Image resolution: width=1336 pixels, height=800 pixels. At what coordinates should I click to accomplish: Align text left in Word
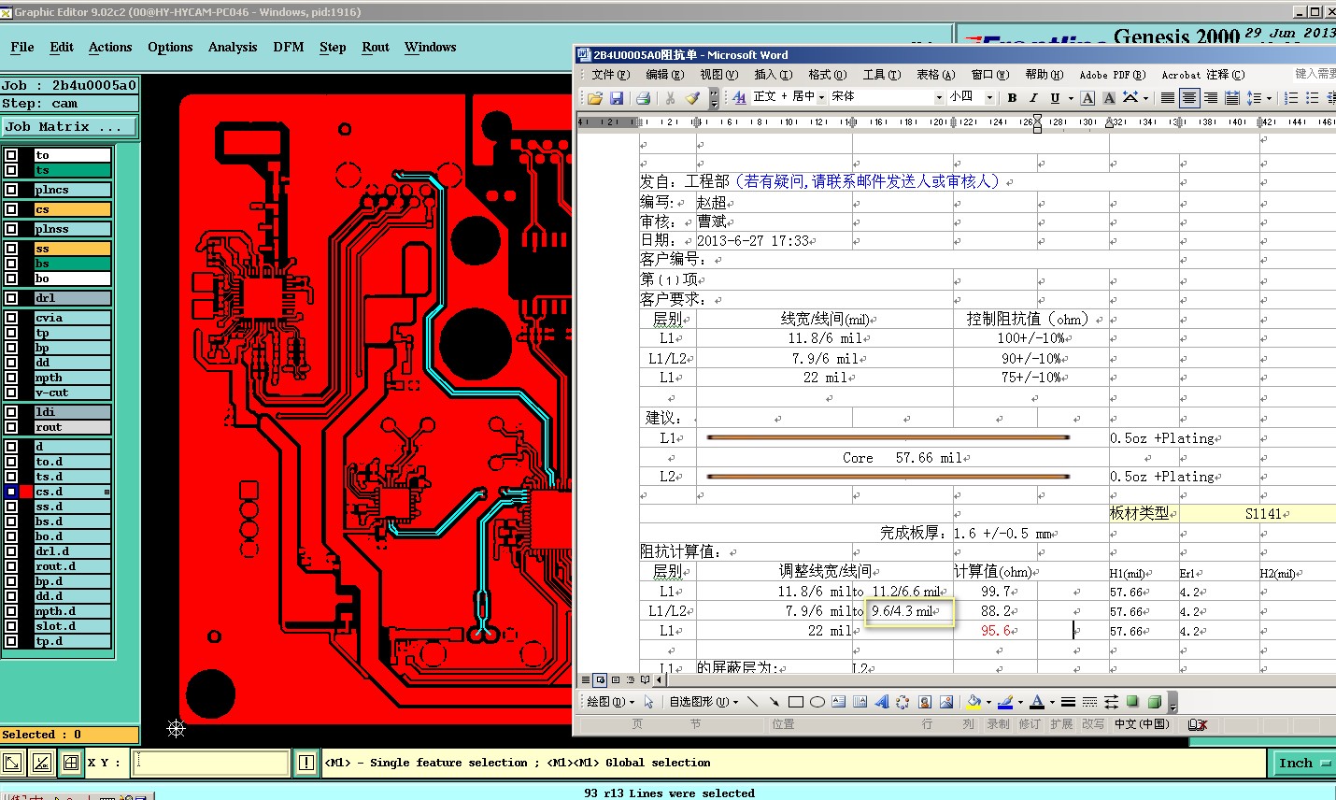tap(1168, 97)
